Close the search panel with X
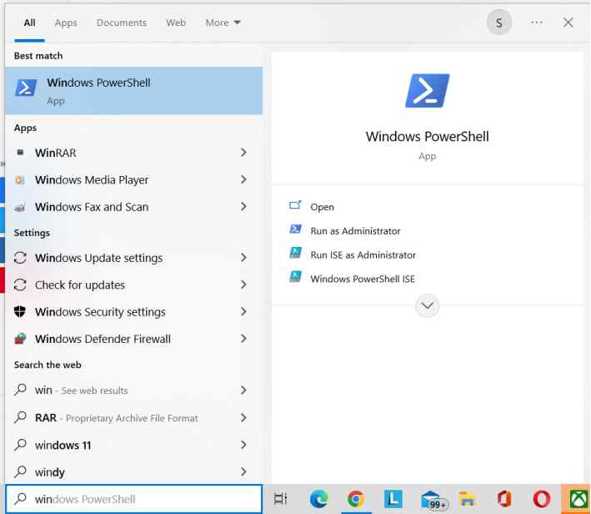The width and height of the screenshot is (591, 514). click(x=568, y=23)
